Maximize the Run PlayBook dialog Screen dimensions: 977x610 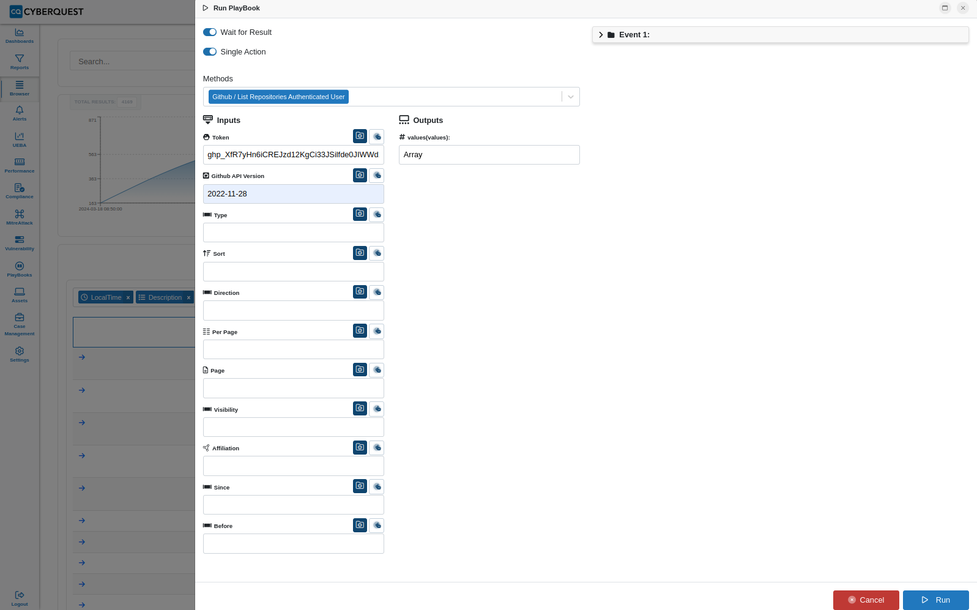945,8
